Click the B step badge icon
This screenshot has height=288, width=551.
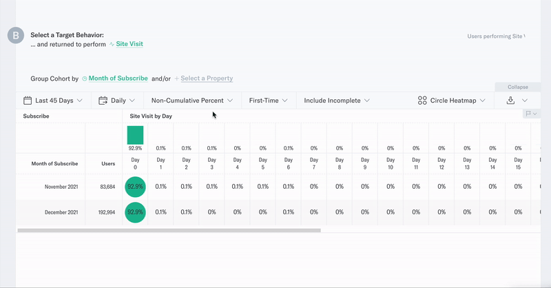coord(16,36)
